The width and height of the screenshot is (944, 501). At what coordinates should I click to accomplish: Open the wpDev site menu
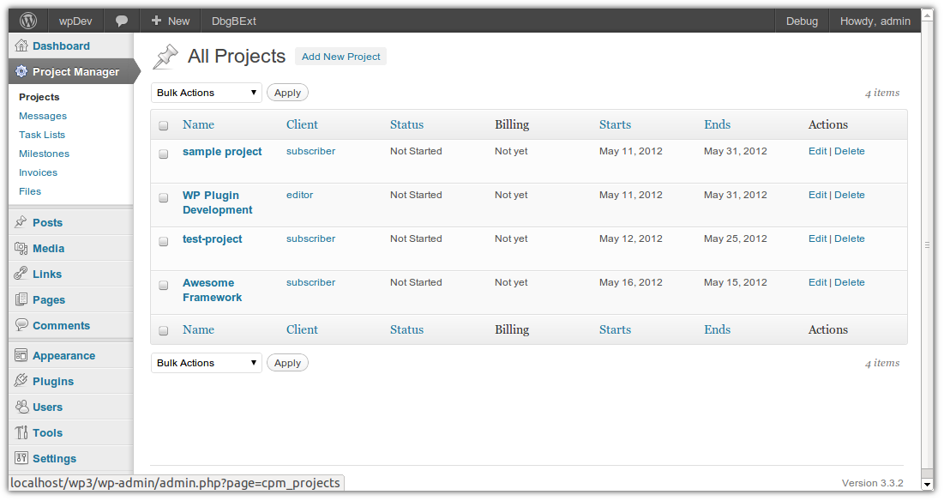75,21
